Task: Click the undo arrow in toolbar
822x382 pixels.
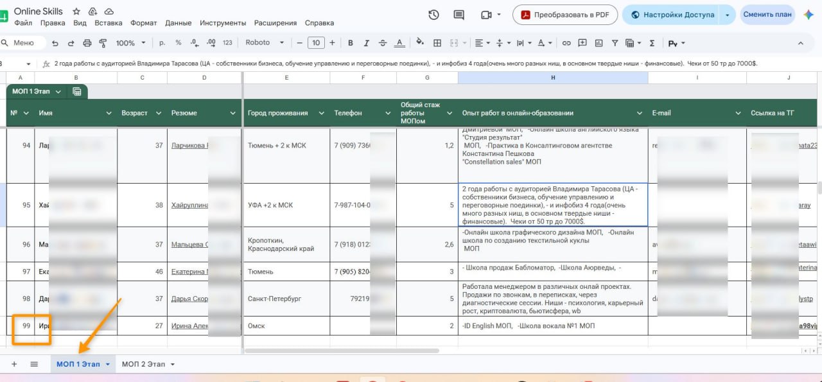Action: pos(55,43)
